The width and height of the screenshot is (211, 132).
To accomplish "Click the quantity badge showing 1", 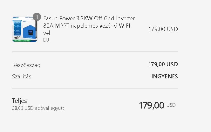I will 37,17.
